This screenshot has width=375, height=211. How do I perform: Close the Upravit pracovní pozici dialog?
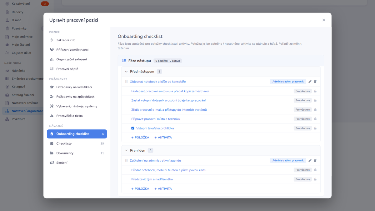(324, 20)
